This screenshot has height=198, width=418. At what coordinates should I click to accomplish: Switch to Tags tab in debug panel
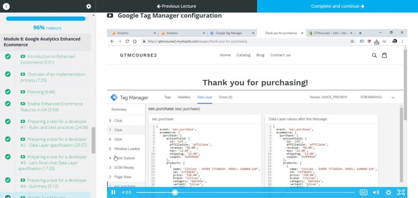167,97
